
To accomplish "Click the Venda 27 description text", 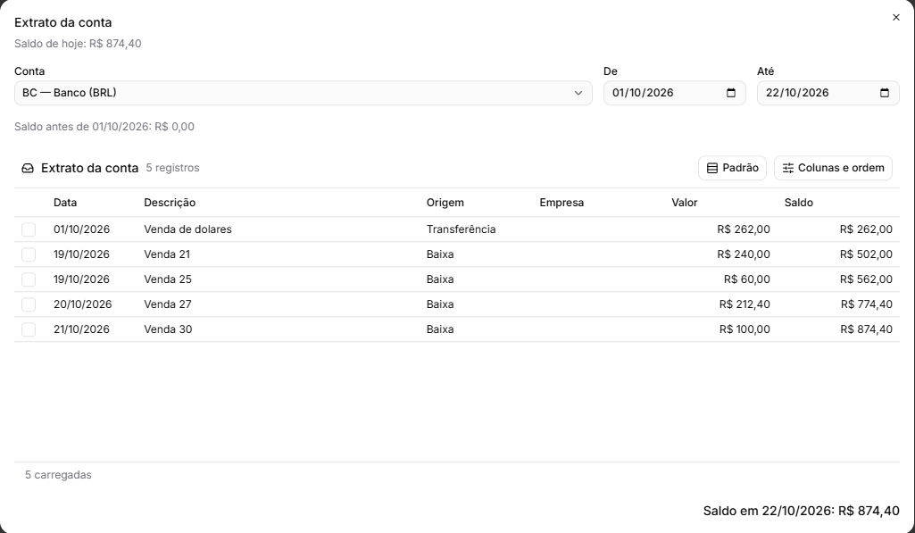I will [168, 304].
